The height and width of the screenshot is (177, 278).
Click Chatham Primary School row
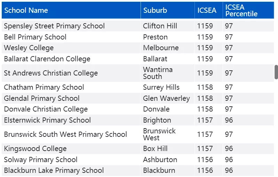[138, 87]
